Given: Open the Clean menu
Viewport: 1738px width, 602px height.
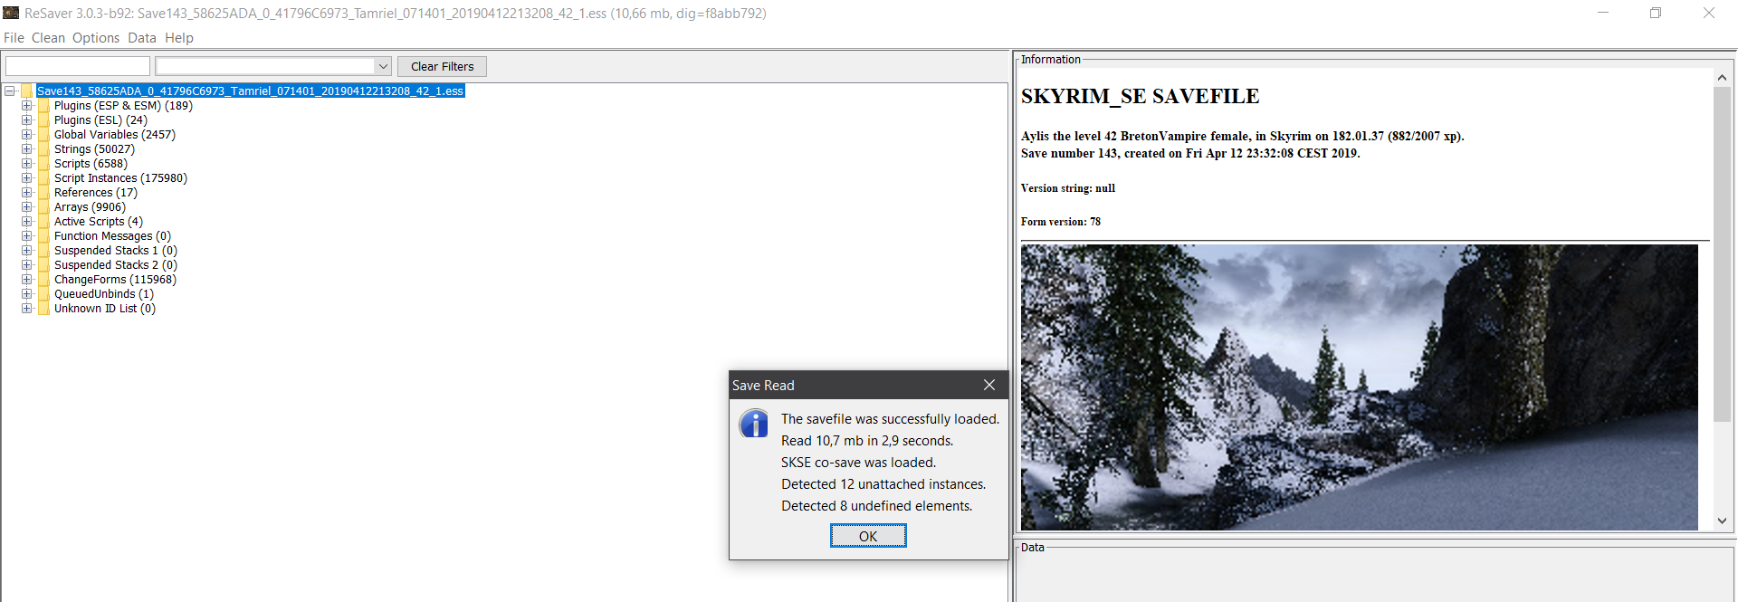Looking at the screenshot, I should pyautogui.click(x=48, y=38).
